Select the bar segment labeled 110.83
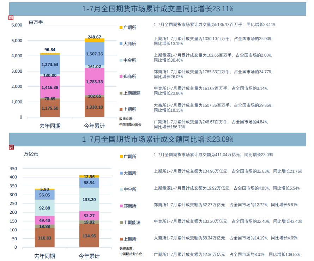 tap(44, 238)
